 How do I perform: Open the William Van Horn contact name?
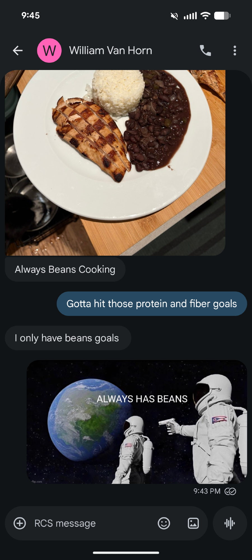pyautogui.click(x=111, y=51)
